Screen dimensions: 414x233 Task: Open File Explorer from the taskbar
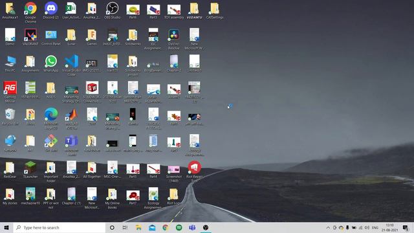[x=138, y=227]
